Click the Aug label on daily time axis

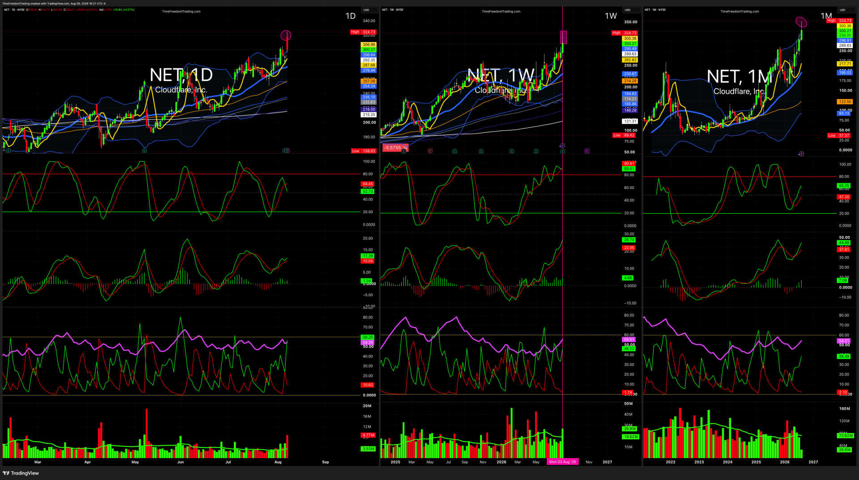pos(278,462)
